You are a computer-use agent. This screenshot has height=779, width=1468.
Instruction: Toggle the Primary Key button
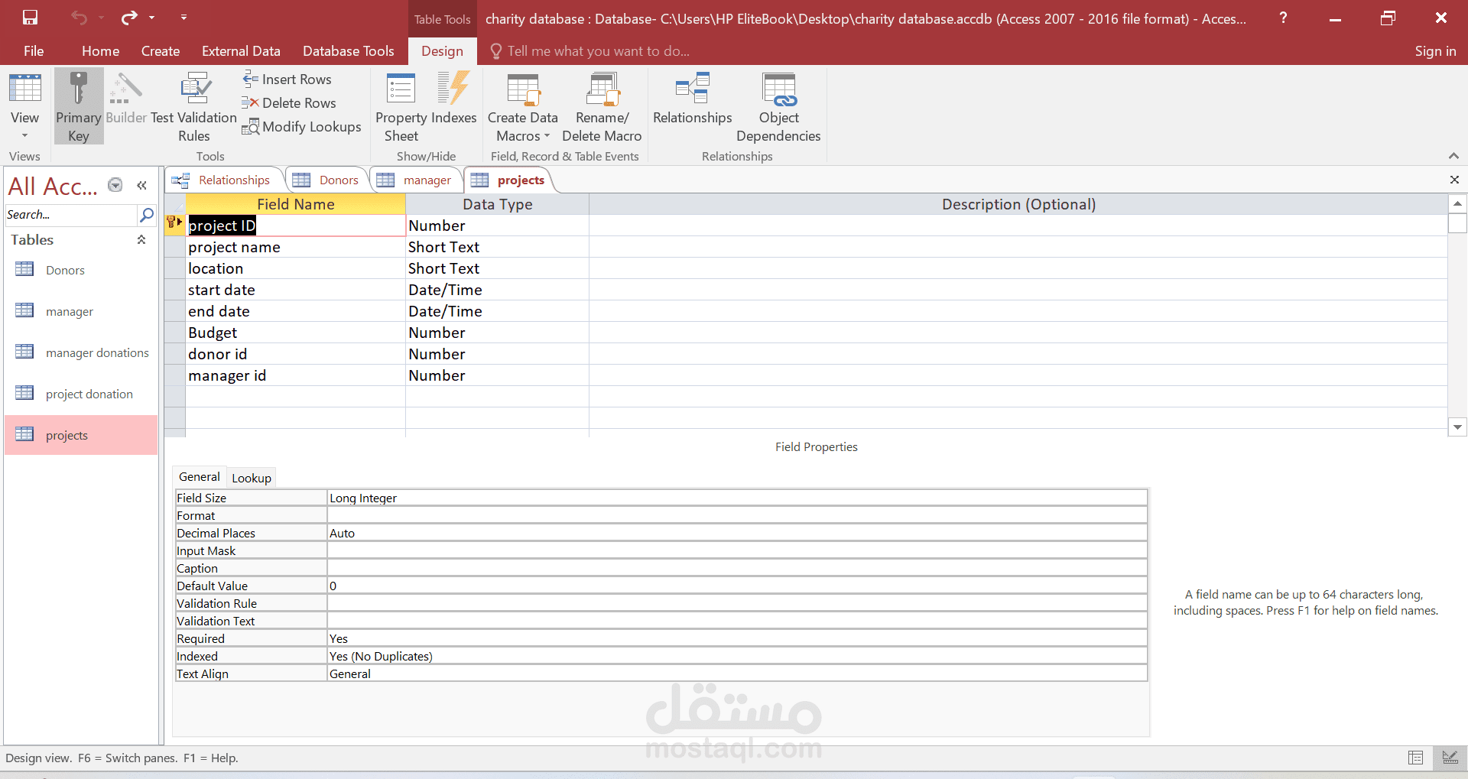coord(78,106)
